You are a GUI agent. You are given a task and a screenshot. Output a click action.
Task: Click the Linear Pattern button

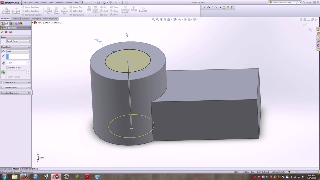[95, 9]
